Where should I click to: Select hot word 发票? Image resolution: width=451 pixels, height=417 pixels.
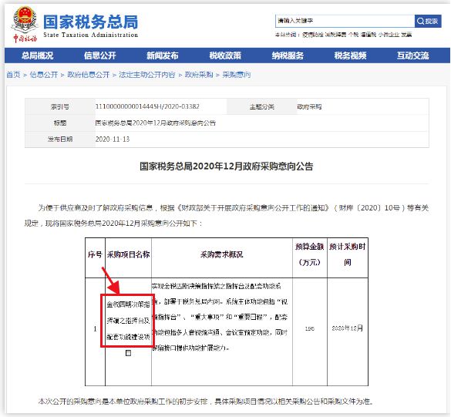(406, 35)
